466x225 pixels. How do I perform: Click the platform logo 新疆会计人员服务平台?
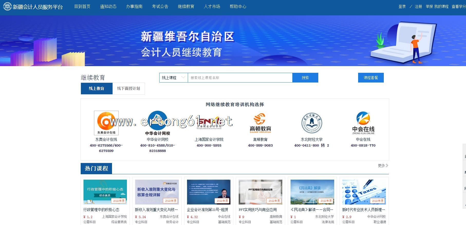(33, 7)
